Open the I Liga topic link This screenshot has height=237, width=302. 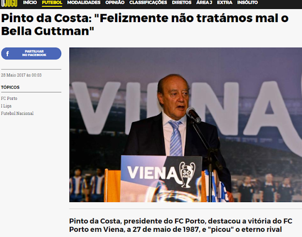6,106
